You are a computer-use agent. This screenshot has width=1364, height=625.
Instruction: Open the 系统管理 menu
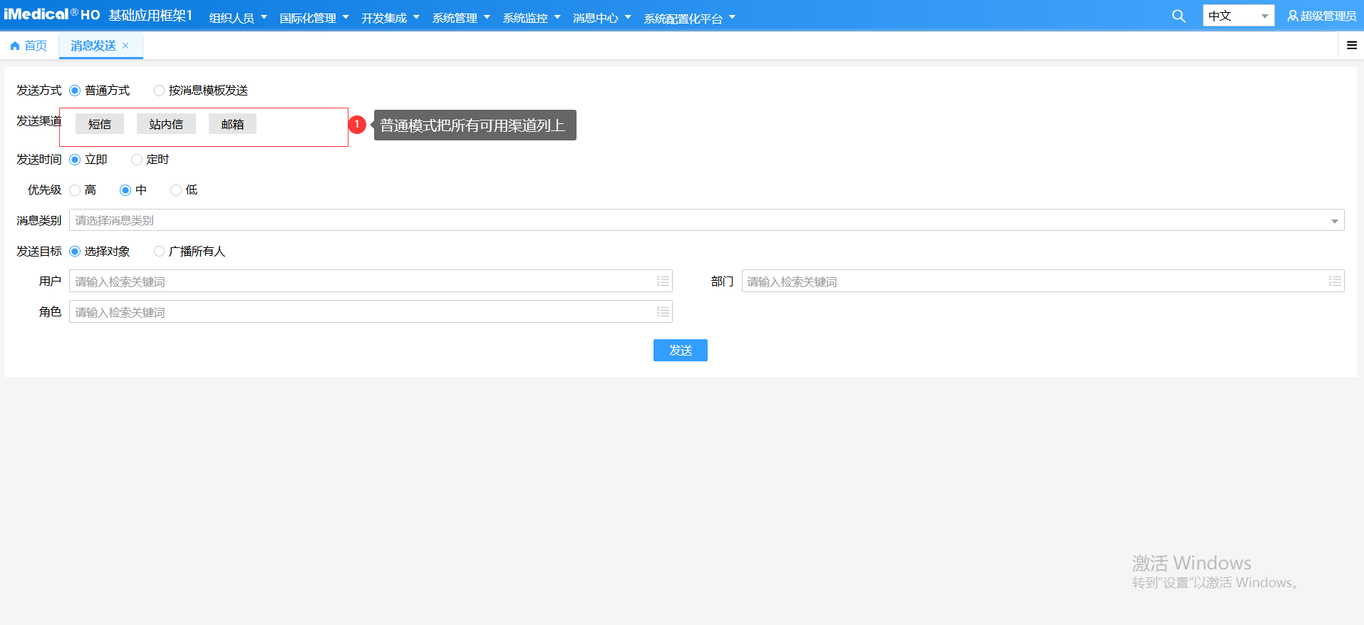pyautogui.click(x=460, y=18)
